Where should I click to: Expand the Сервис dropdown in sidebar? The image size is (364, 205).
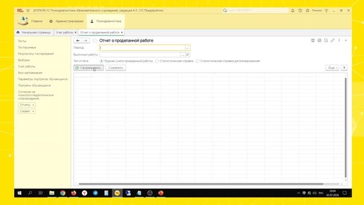tap(27, 111)
